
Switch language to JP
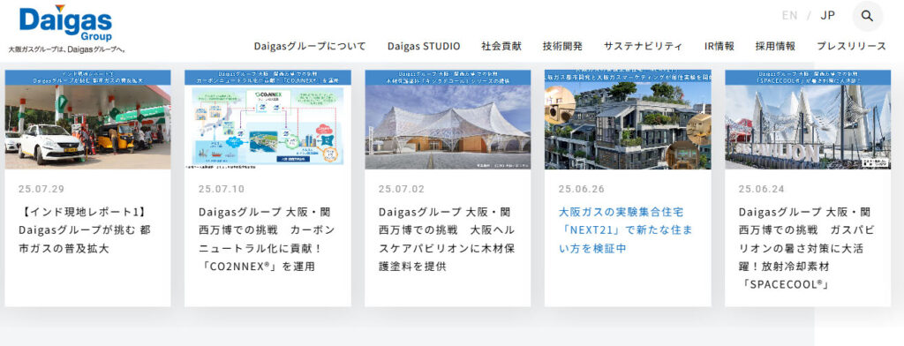click(x=827, y=16)
